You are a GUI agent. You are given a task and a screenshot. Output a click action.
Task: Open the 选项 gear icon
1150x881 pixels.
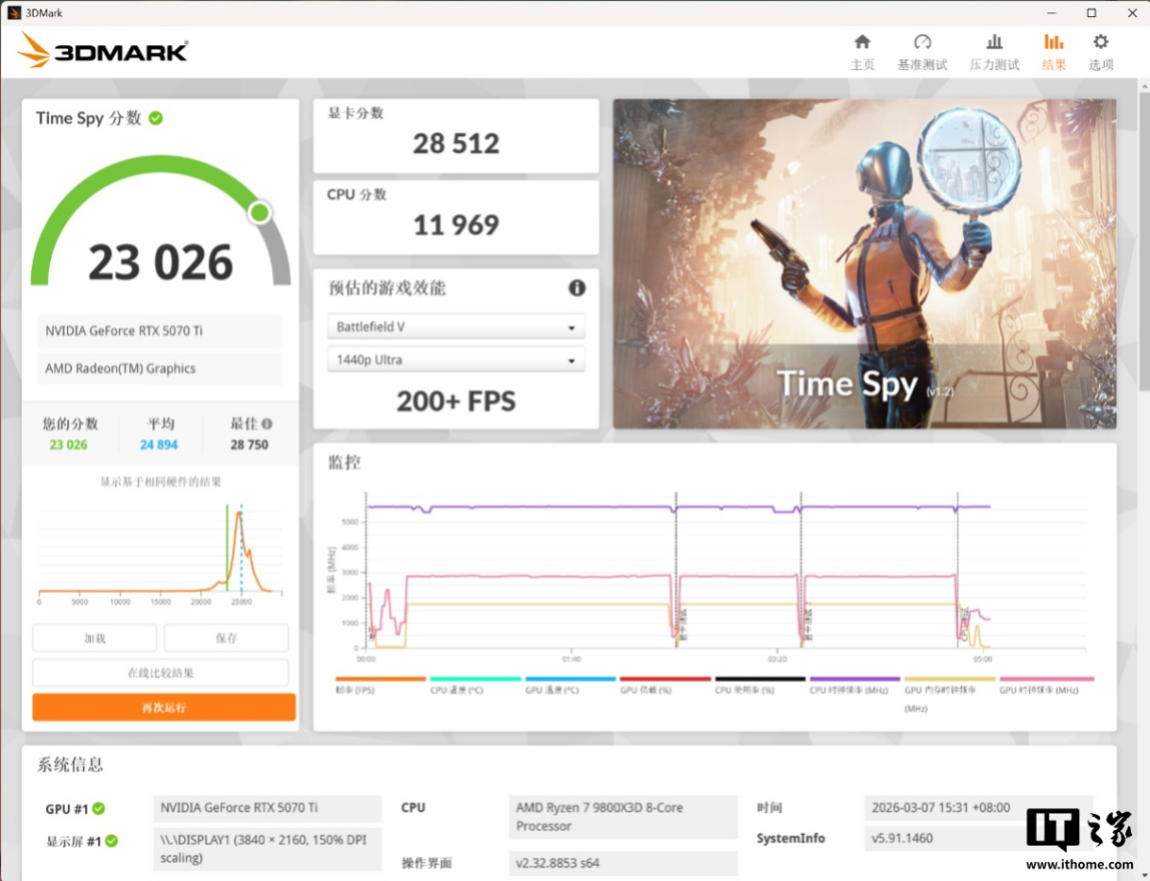pyautogui.click(x=1101, y=42)
